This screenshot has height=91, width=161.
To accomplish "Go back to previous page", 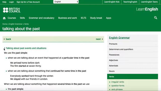I will (8, 39).
